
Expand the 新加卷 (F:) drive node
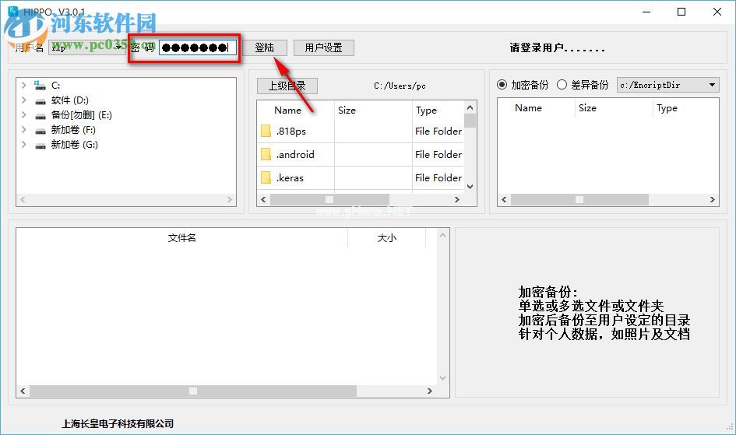click(x=23, y=129)
